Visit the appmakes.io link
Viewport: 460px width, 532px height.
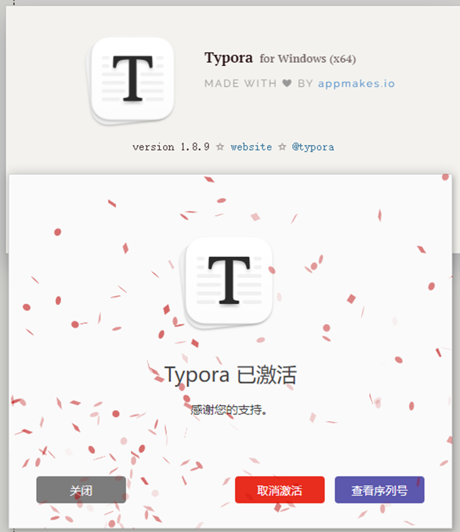click(x=357, y=83)
